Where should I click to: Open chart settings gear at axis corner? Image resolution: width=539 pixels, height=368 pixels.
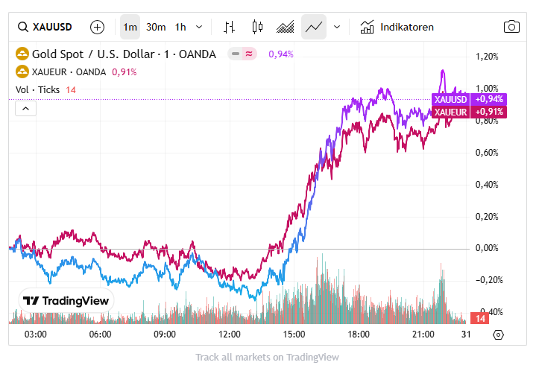click(x=499, y=334)
